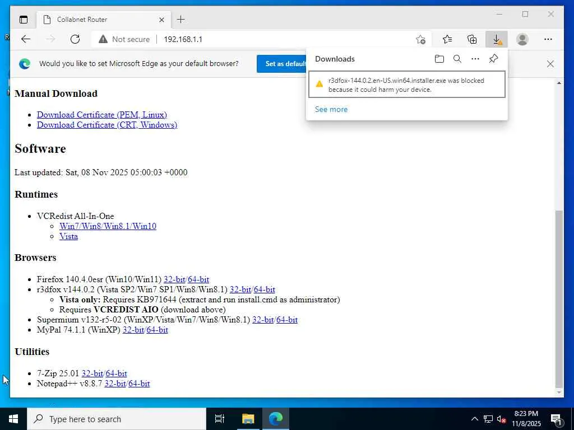This screenshot has width=574, height=430.
Task: Click the Software heading
Action: pyautogui.click(x=40, y=148)
